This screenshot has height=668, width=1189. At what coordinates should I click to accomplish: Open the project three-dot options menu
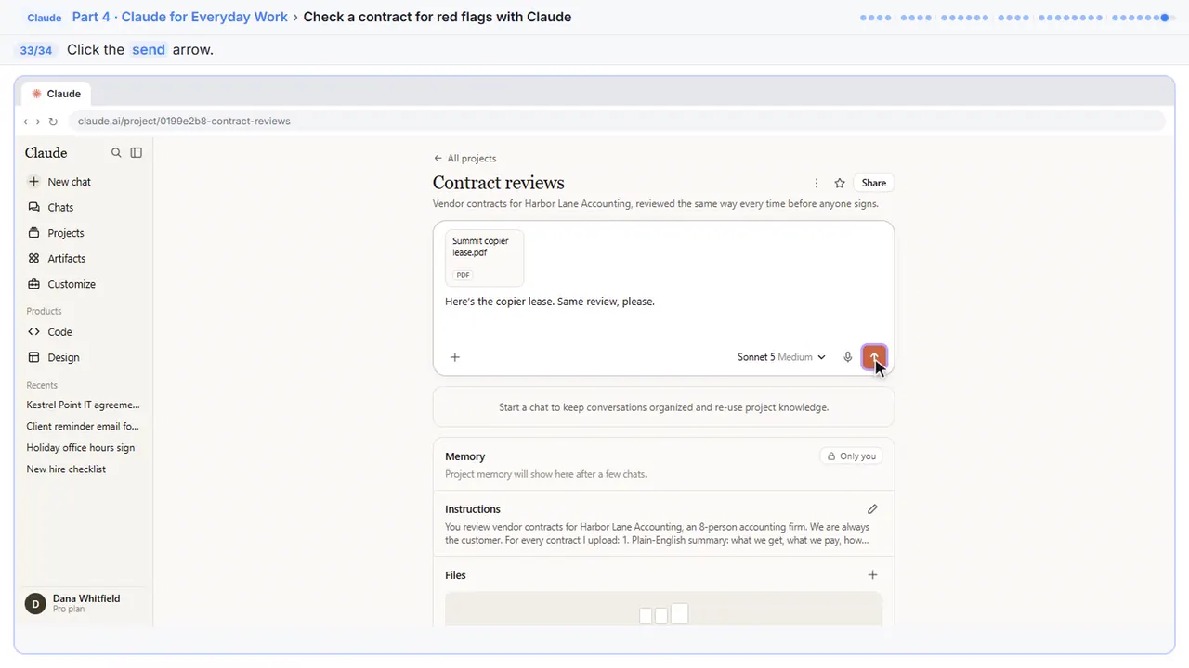[x=817, y=184]
